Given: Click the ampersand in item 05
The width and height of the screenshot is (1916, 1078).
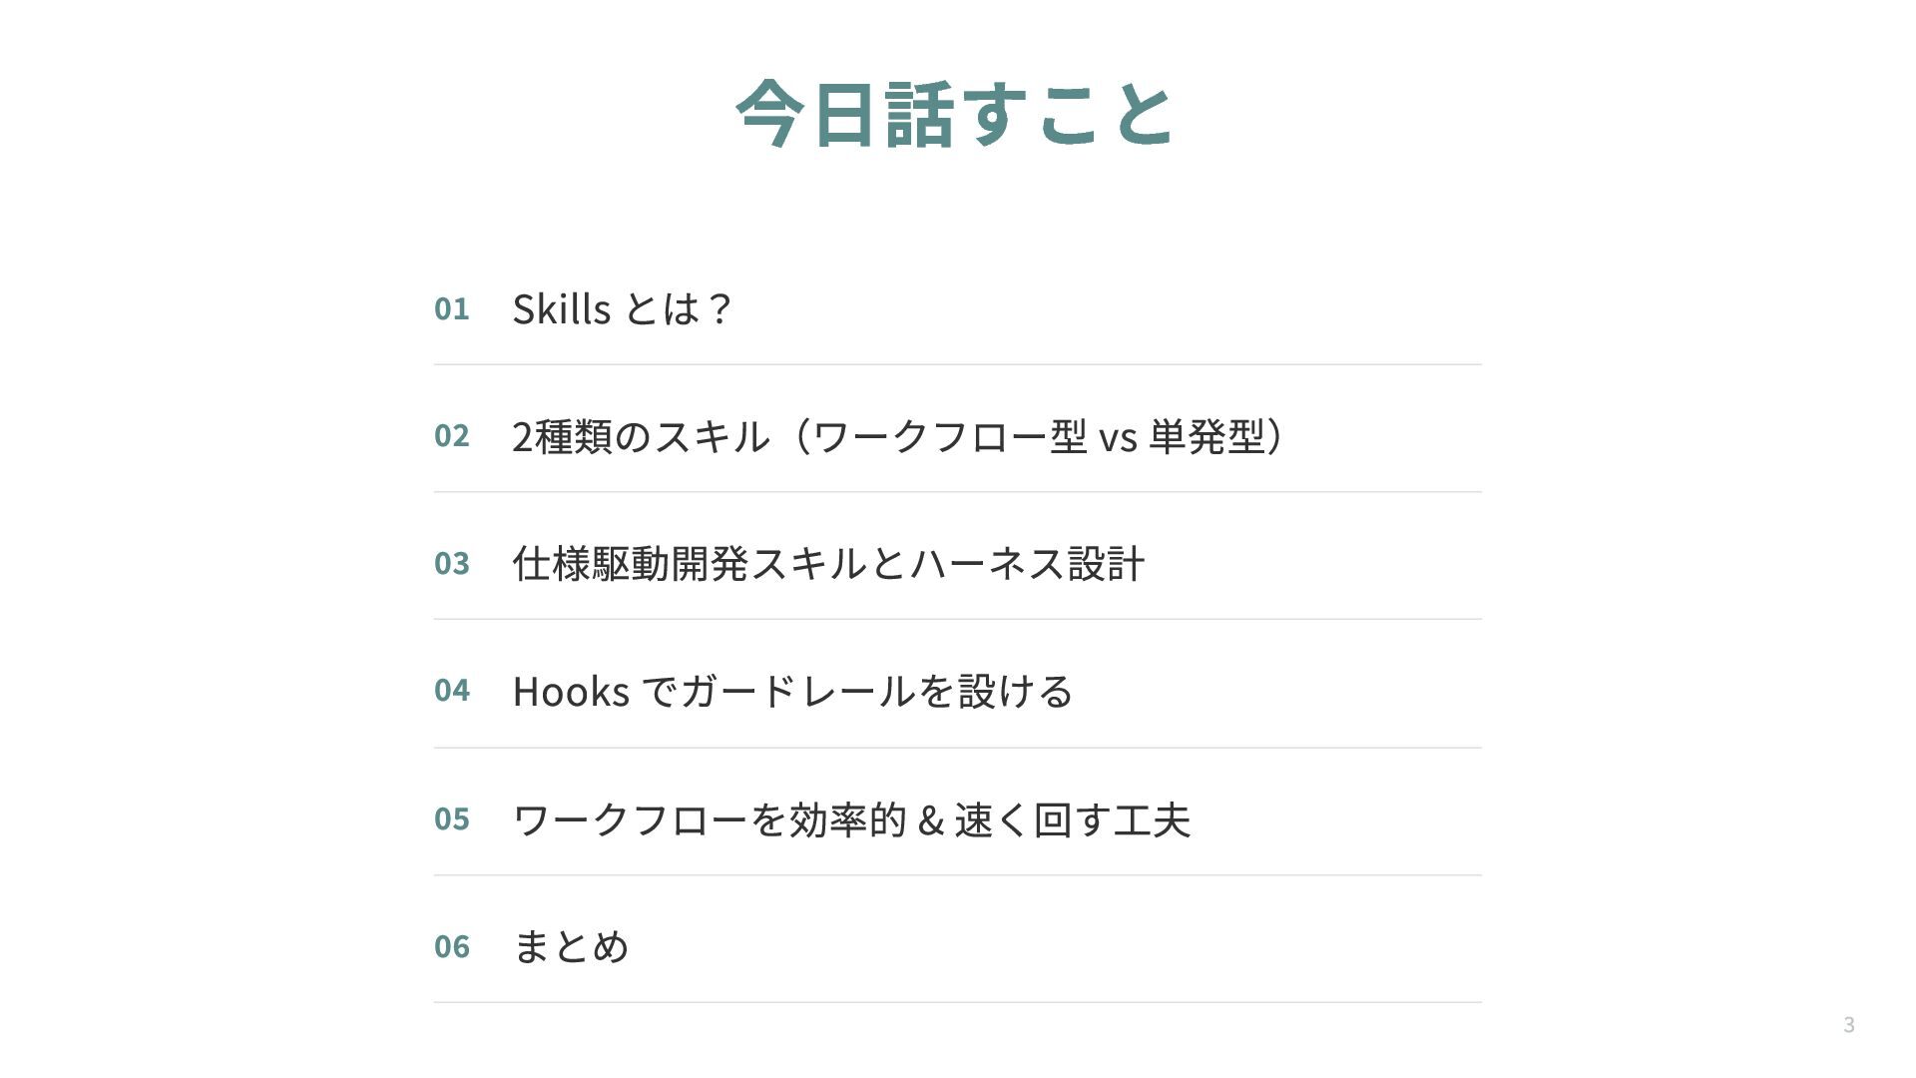Looking at the screenshot, I should (930, 820).
